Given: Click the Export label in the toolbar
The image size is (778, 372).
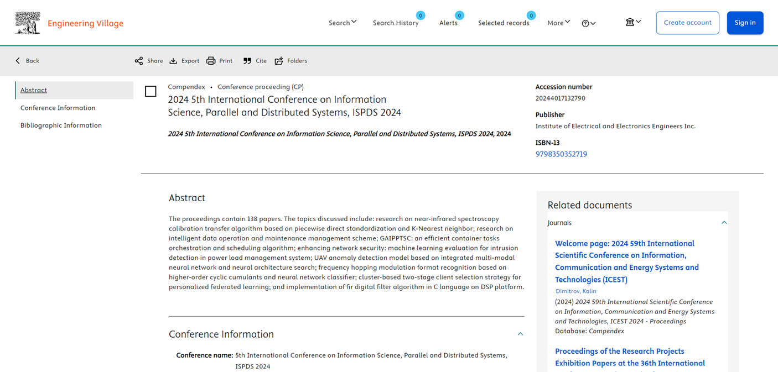Looking at the screenshot, I should coord(190,61).
